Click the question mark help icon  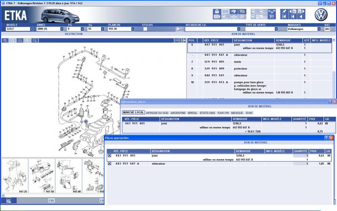coord(242,11)
